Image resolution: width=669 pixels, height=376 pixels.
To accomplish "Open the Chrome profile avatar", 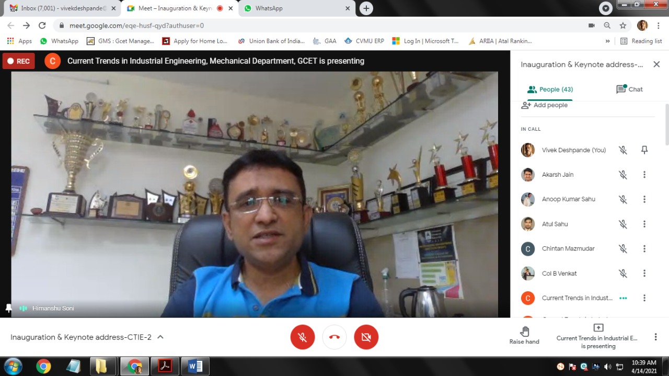I will coord(642,25).
